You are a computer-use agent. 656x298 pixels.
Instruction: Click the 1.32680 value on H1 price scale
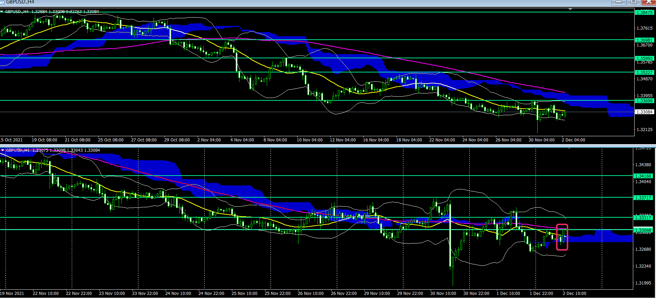coord(643,249)
